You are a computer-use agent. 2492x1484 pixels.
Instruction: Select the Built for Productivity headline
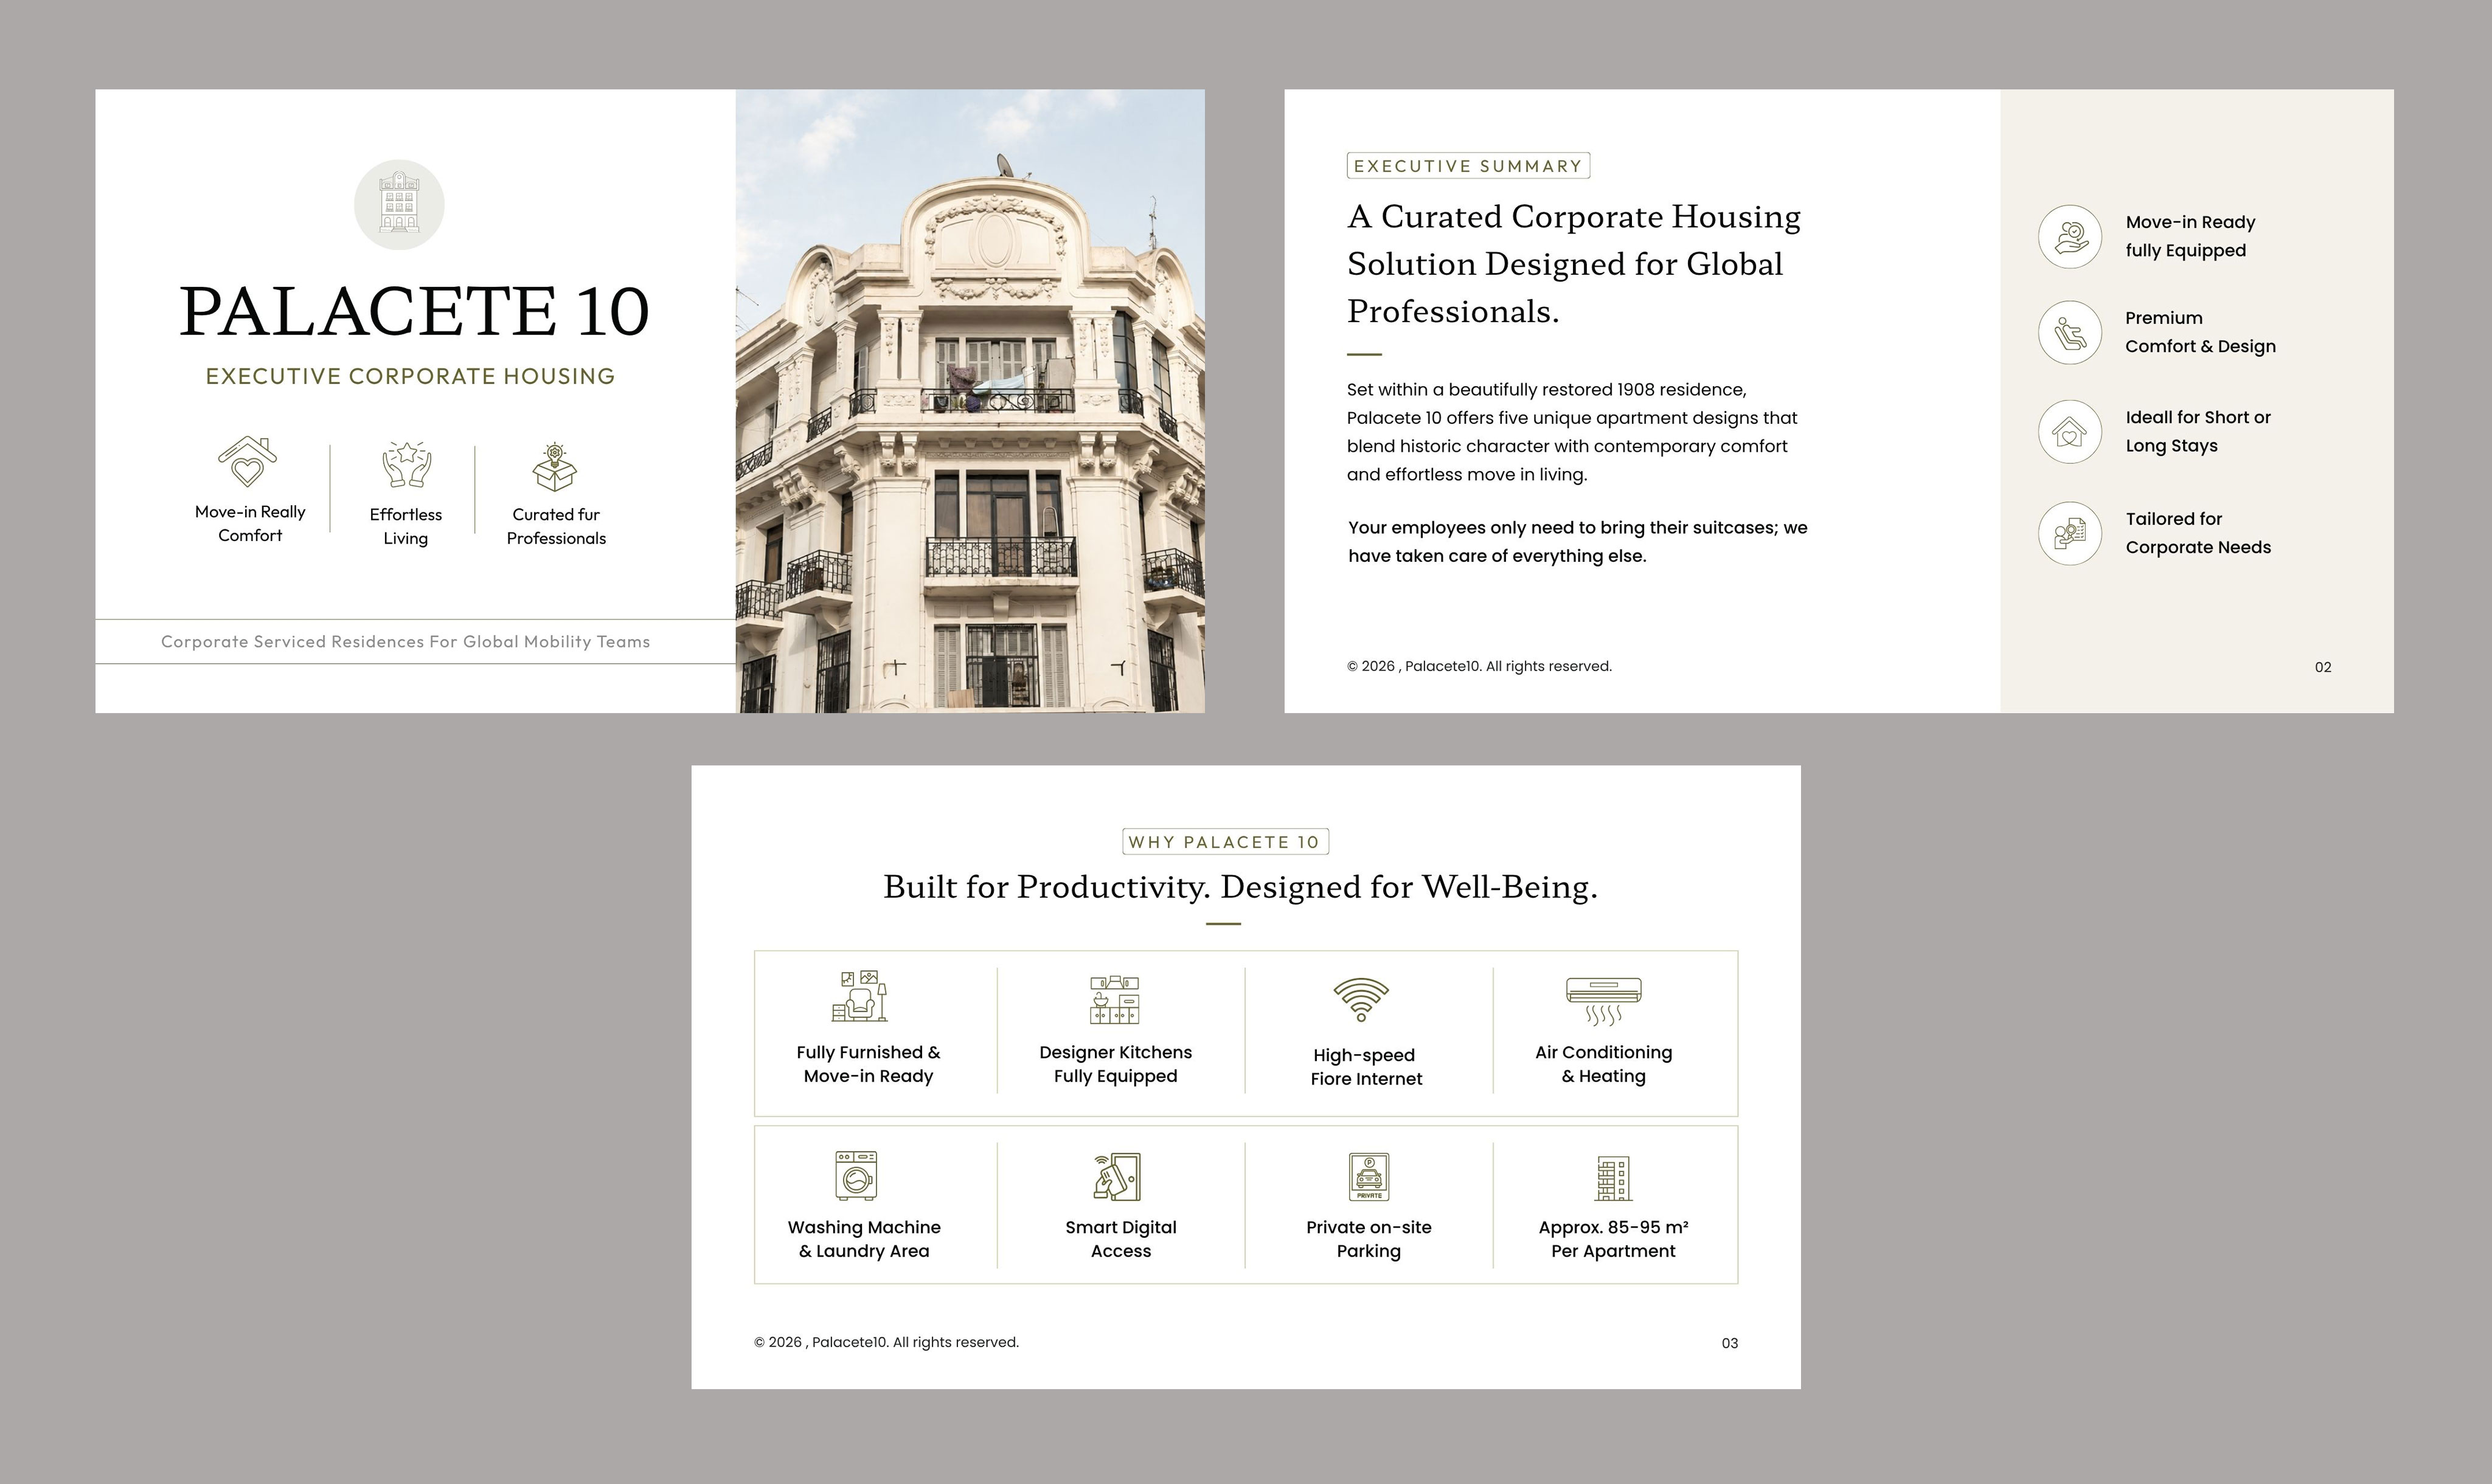tap(1240, 887)
